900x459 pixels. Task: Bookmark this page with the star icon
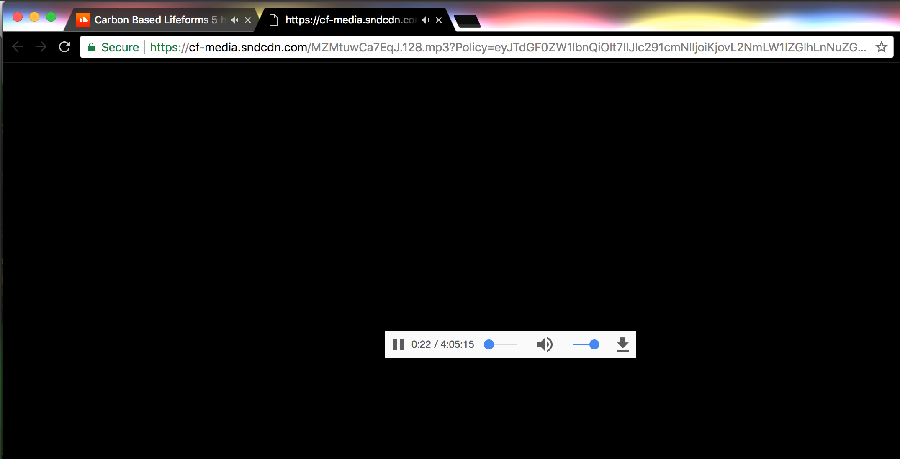coord(881,47)
